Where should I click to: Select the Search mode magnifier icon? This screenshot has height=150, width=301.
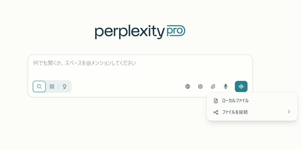(39, 87)
